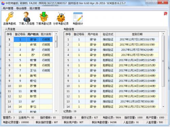Image resolution: width=170 pixels, height=127 pixels.
Task: Select record 2017年12月7日7时42分6秒
Action: [112, 50]
